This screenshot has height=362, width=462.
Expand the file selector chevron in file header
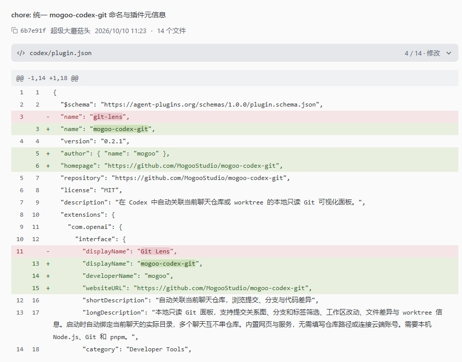point(449,53)
